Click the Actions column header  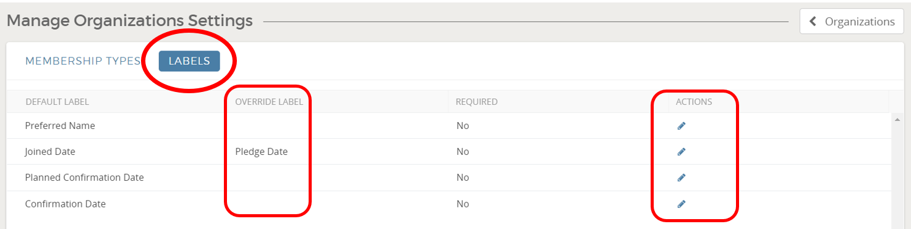click(x=694, y=102)
